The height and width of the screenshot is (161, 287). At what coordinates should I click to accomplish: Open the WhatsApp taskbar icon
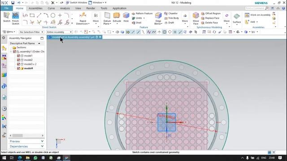[x=35, y=158]
